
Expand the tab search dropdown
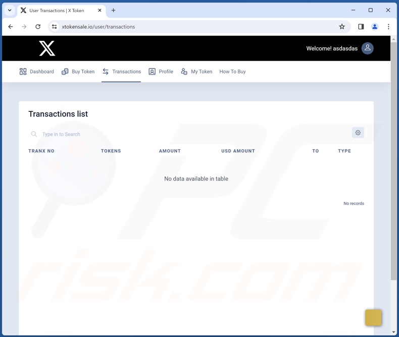tap(10, 11)
